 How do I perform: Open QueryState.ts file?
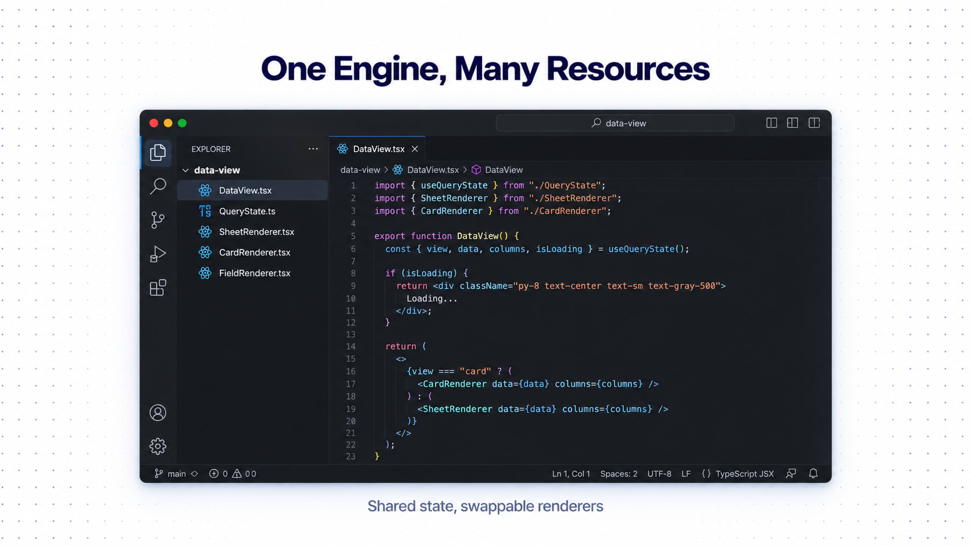[252, 211]
